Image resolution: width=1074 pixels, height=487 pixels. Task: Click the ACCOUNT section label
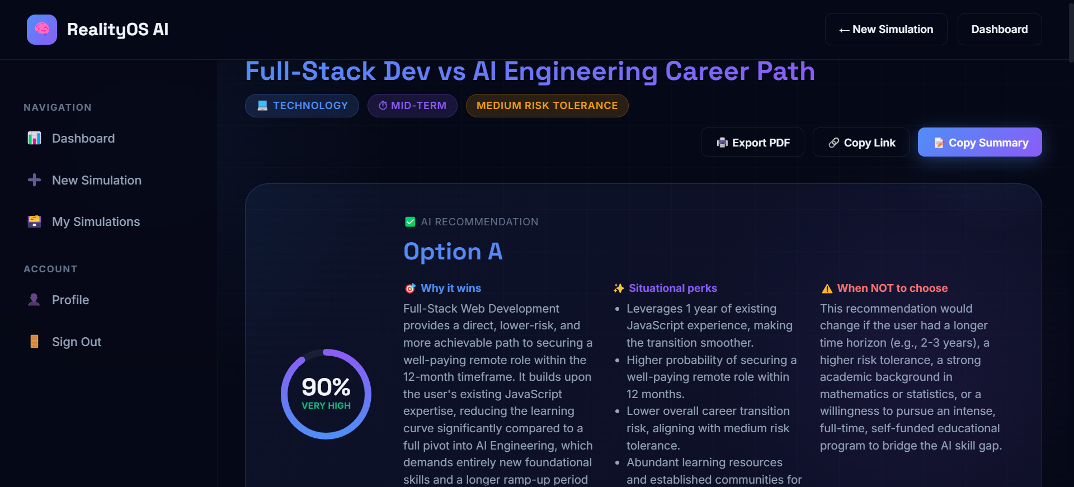(50, 269)
